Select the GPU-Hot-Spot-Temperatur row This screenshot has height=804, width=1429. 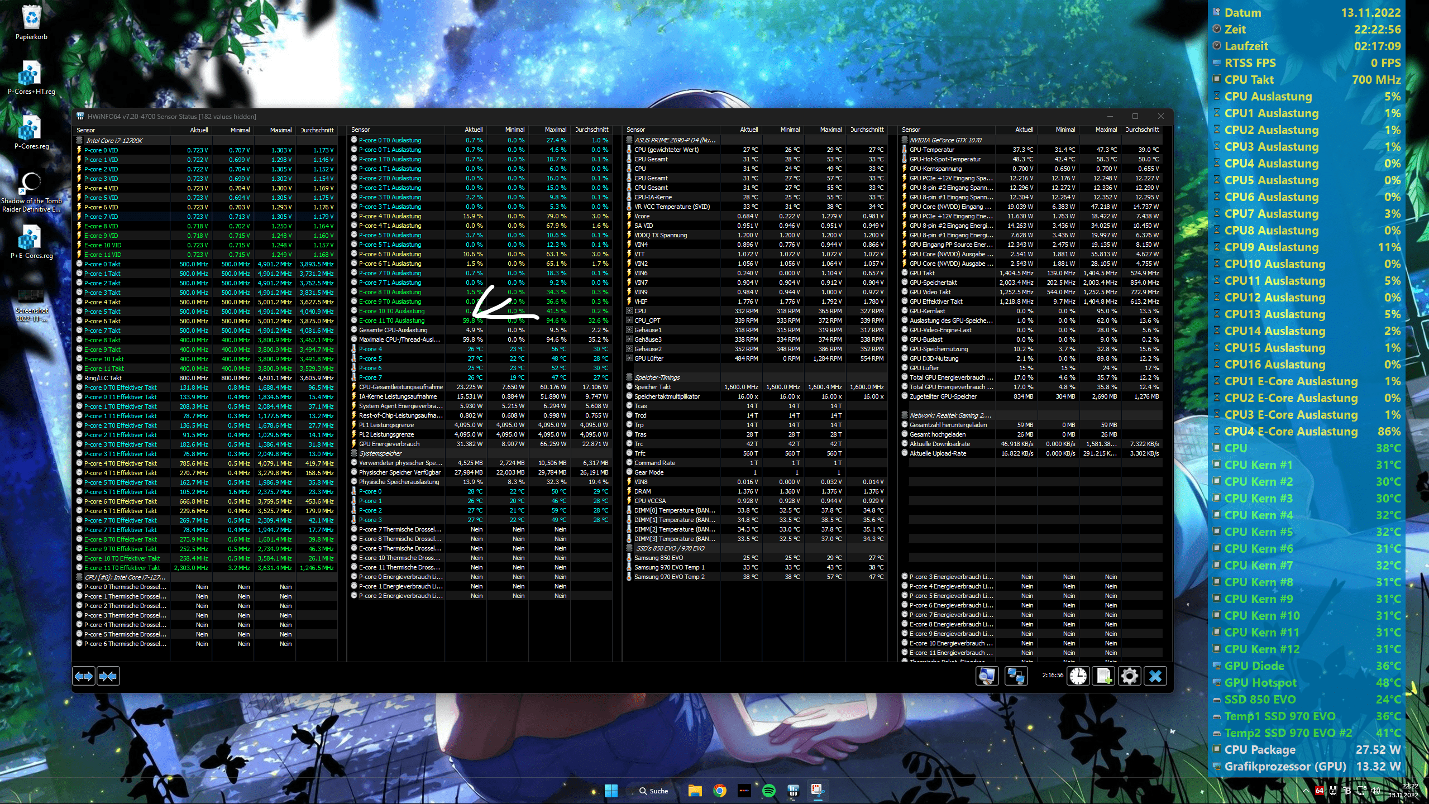(1031, 159)
